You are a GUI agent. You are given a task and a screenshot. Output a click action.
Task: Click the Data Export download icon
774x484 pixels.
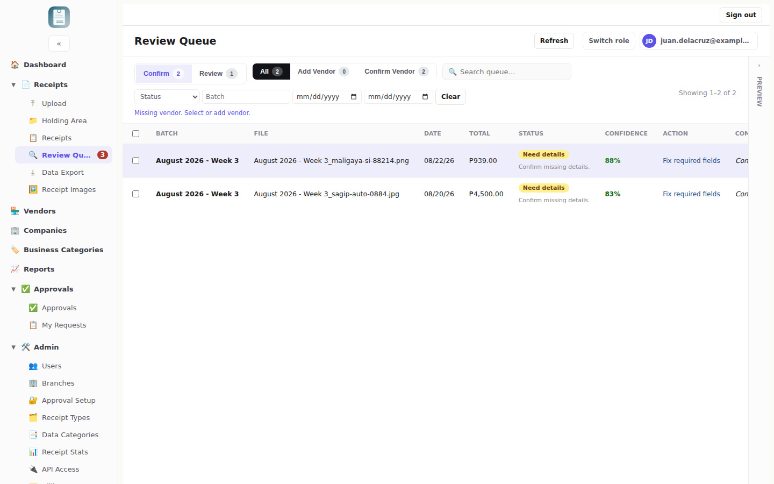33,172
